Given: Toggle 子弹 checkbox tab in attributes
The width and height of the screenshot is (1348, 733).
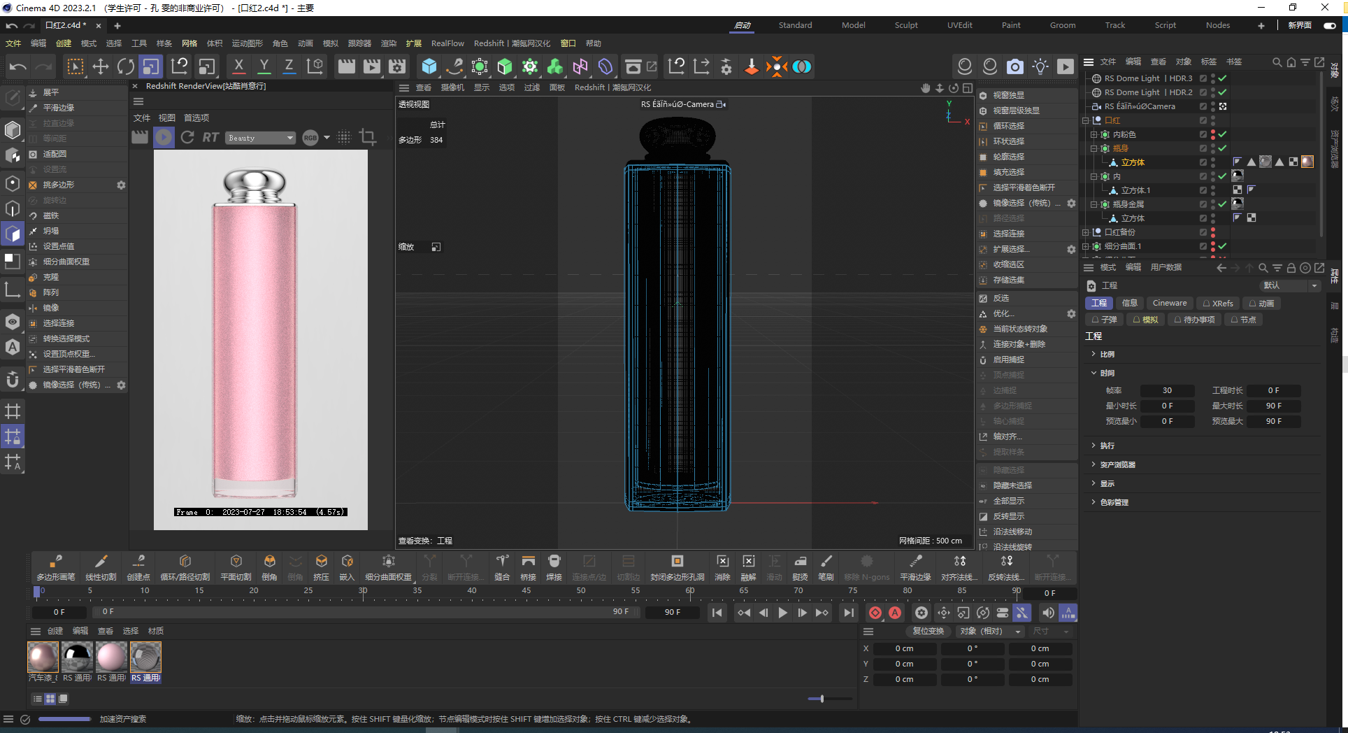Looking at the screenshot, I should pyautogui.click(x=1105, y=320).
